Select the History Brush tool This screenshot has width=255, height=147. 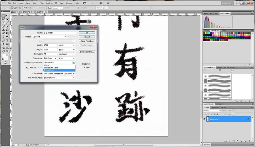[7, 30]
